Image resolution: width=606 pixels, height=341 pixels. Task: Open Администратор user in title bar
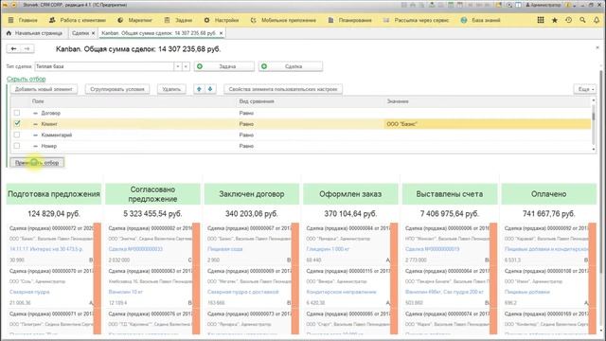pyautogui.click(x=543, y=5)
